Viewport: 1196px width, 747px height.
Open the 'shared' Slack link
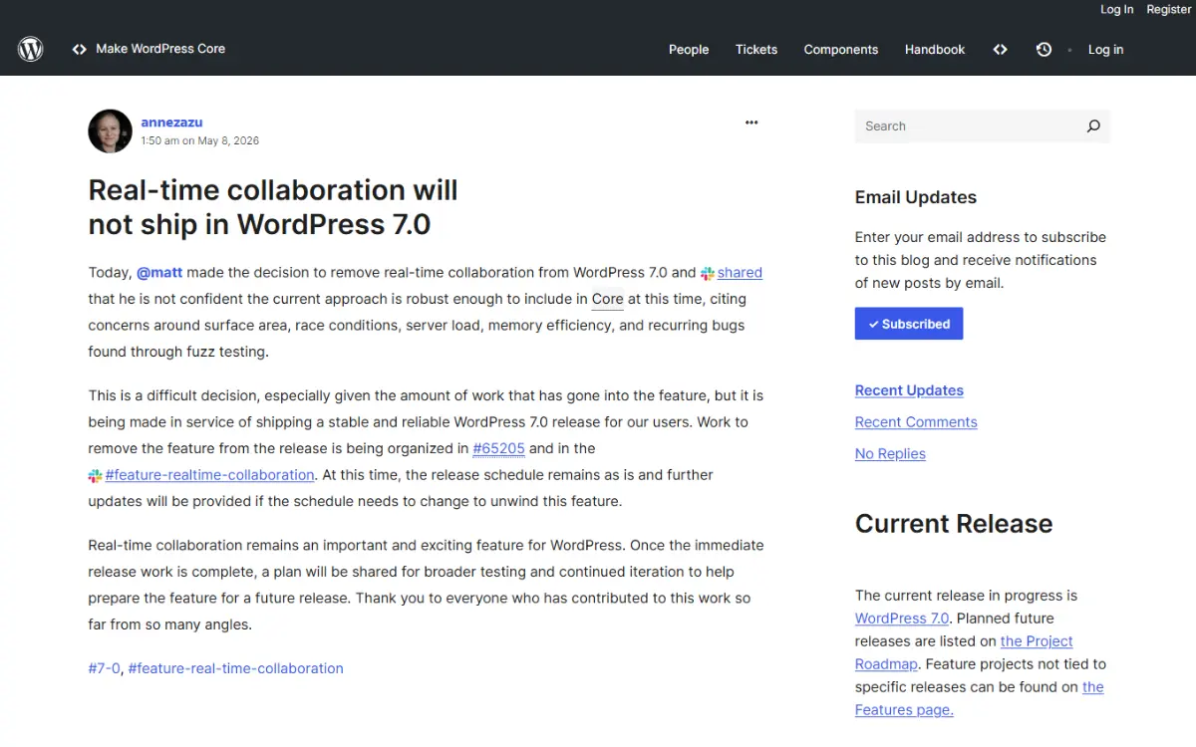(x=740, y=272)
